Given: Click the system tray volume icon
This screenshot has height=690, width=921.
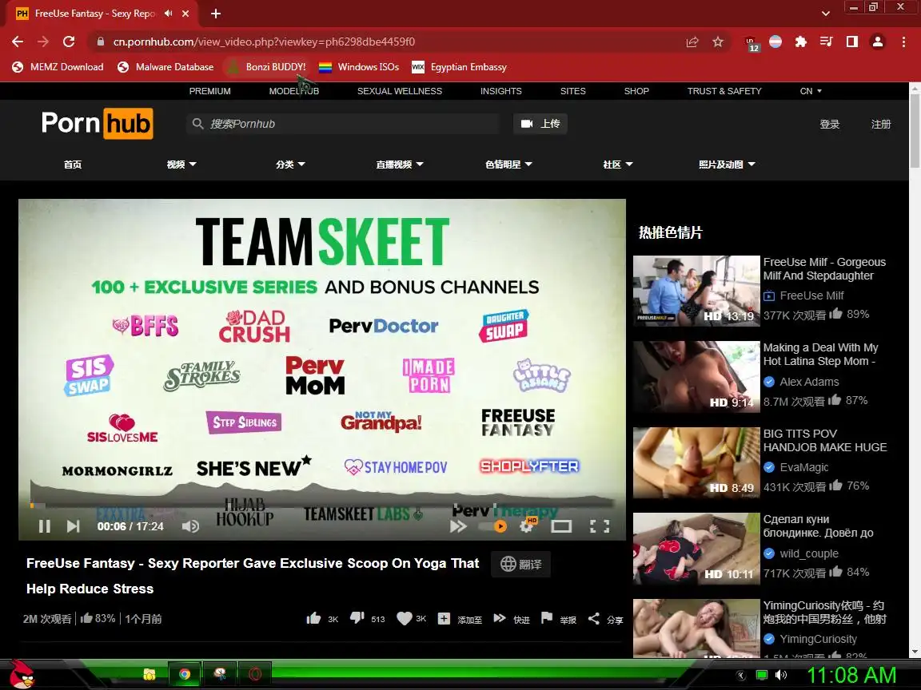Looking at the screenshot, I should (780, 675).
